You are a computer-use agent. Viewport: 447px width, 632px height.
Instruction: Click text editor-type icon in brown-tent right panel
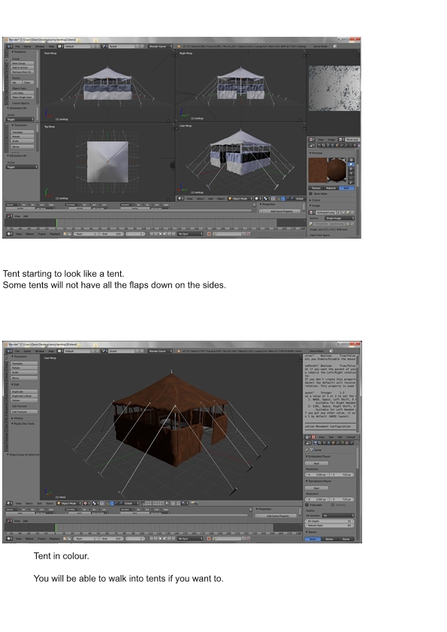click(x=307, y=437)
